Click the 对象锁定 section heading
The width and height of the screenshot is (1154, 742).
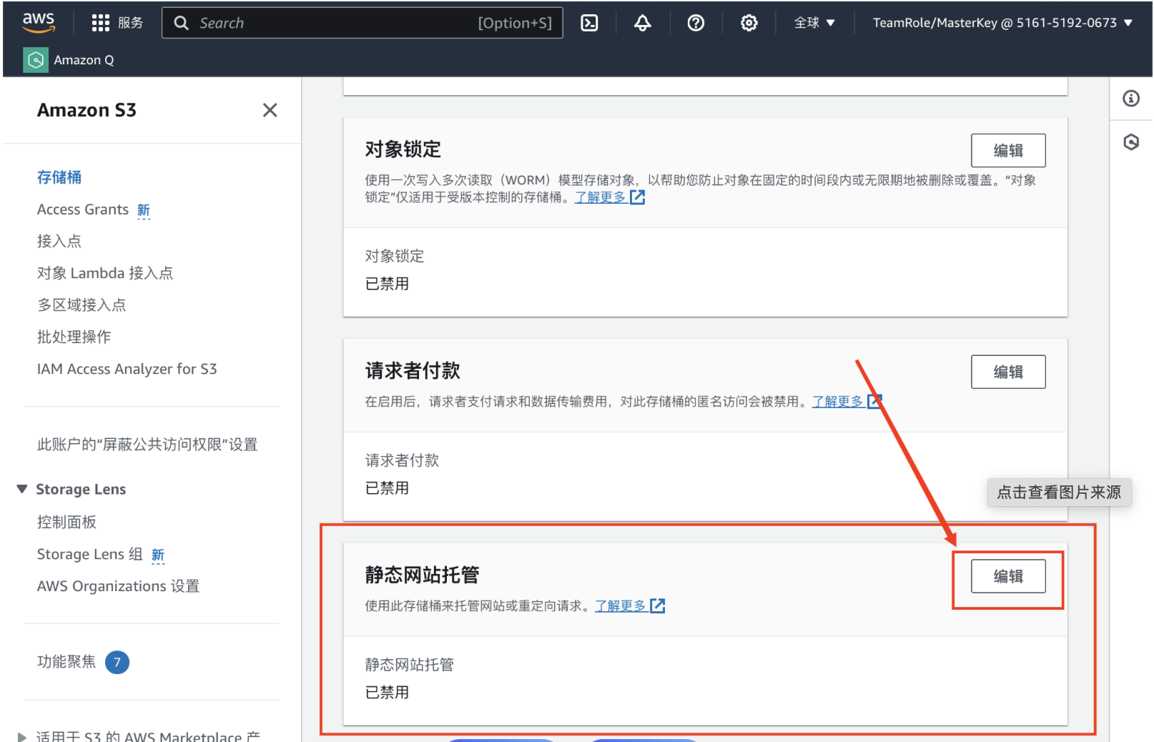coord(403,149)
